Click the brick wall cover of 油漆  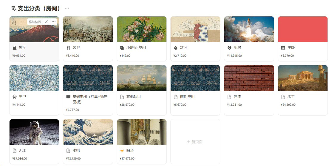249,78
